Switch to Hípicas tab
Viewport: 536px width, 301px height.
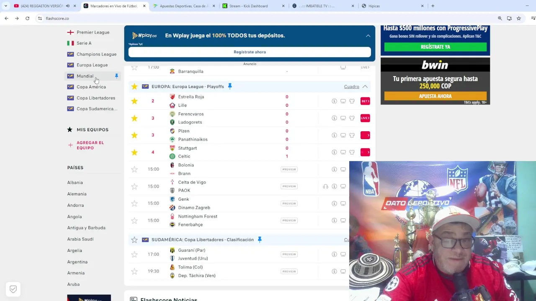click(392, 6)
